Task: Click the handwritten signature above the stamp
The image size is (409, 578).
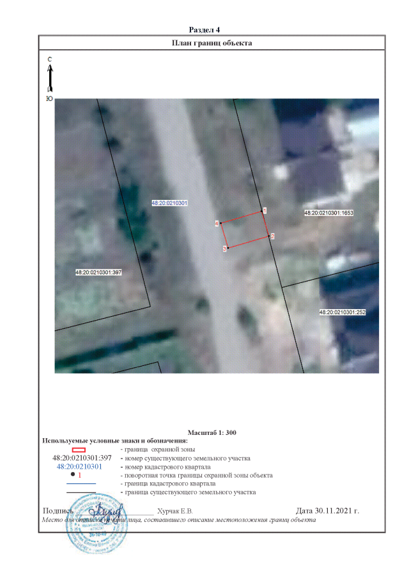Action: [104, 511]
